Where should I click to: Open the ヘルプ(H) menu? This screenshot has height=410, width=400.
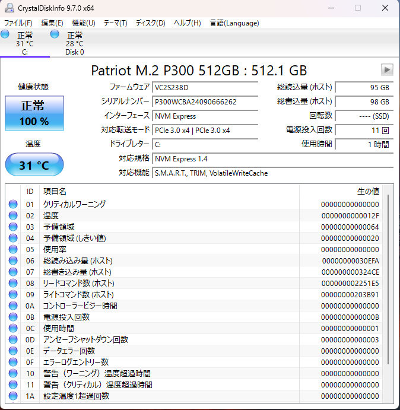188,23
